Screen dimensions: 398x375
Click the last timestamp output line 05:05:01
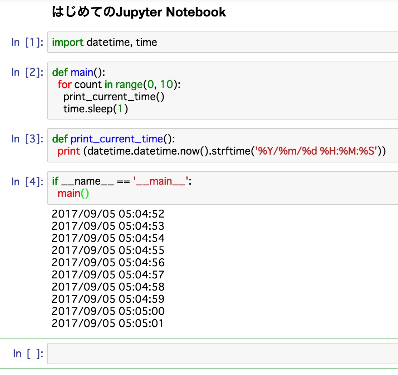108,323
